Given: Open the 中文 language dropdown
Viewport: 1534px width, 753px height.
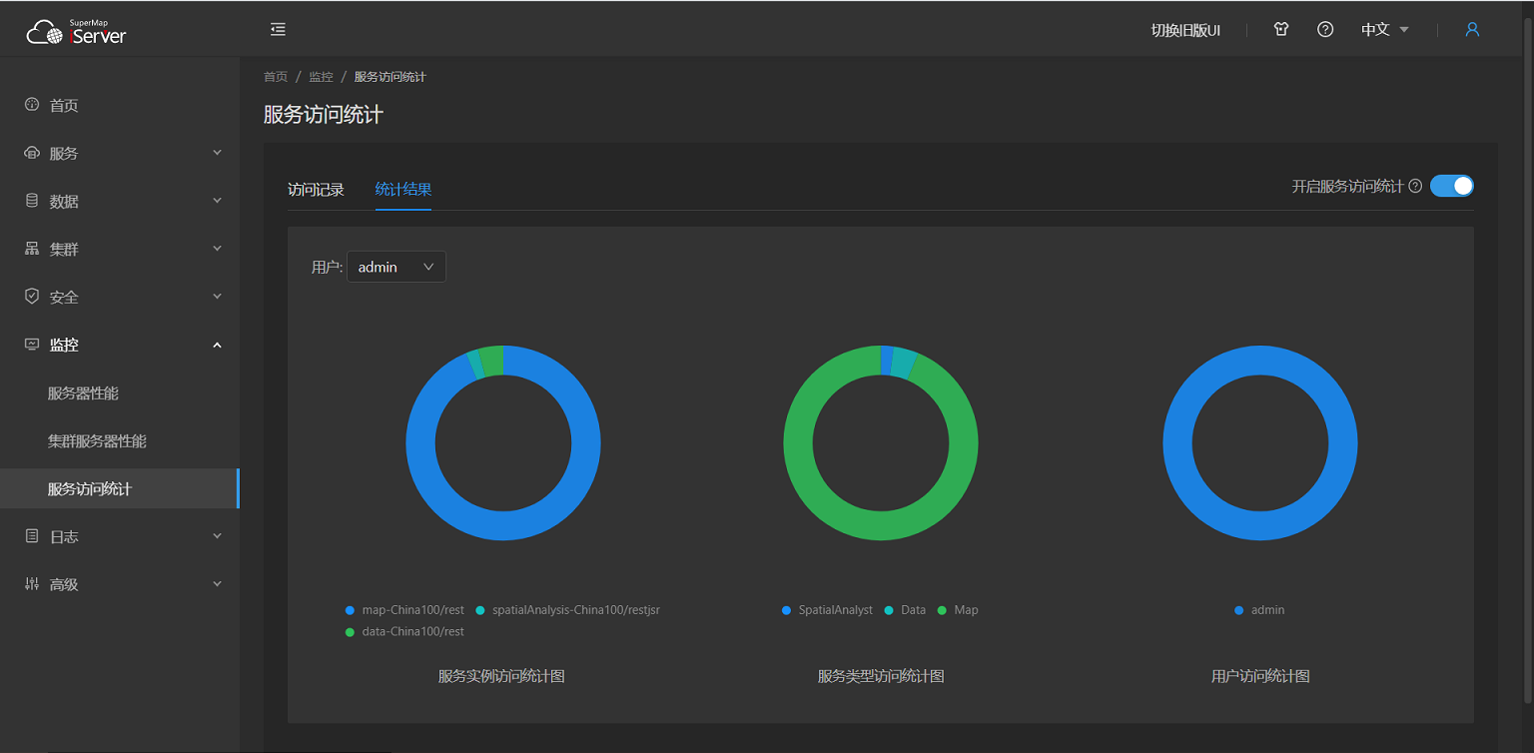Looking at the screenshot, I should (1385, 30).
